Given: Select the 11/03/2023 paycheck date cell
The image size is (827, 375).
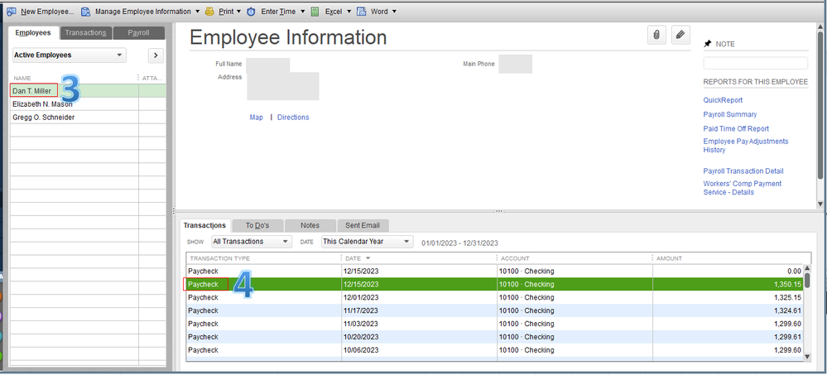Looking at the screenshot, I should pyautogui.click(x=362, y=324).
